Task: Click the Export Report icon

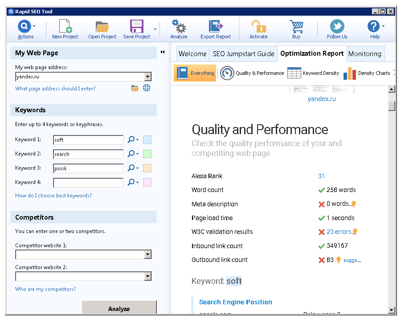Action: (215, 25)
